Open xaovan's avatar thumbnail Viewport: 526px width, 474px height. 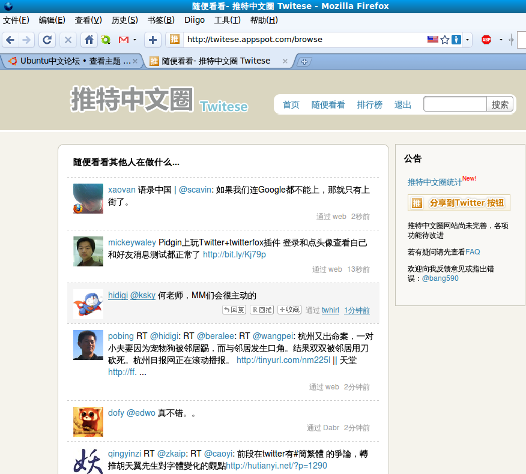click(88, 199)
